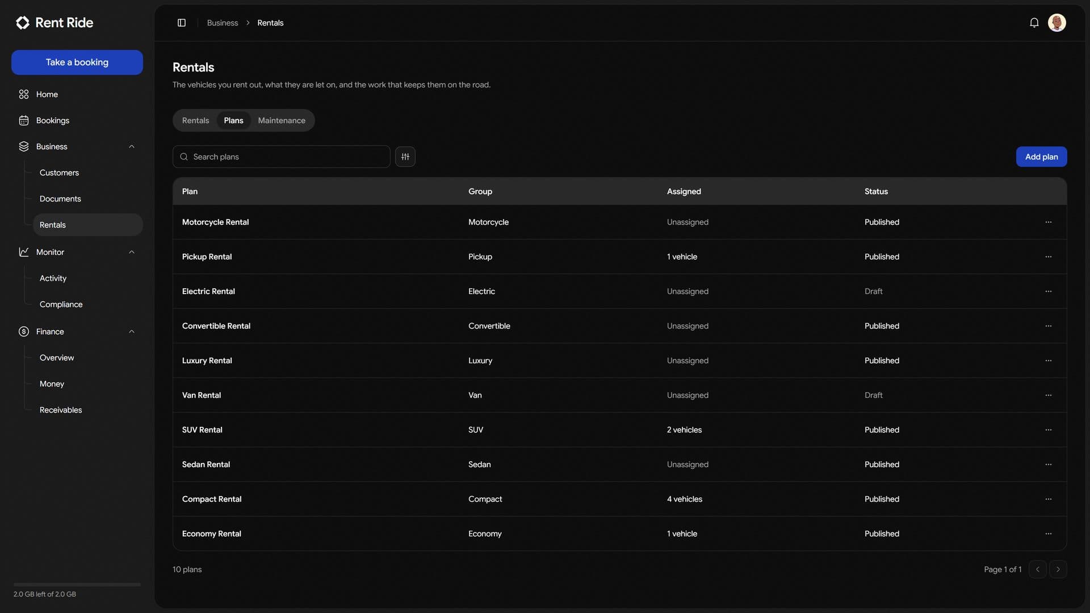Open Documents under Business
The height and width of the screenshot is (613, 1090).
(x=87, y=199)
